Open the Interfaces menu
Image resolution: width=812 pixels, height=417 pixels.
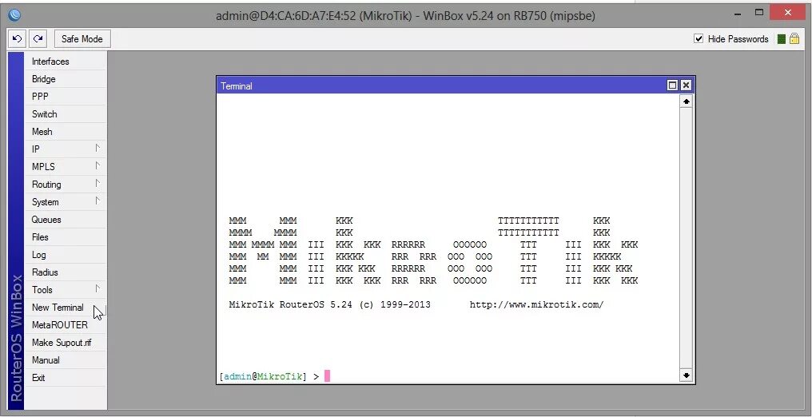(66, 62)
